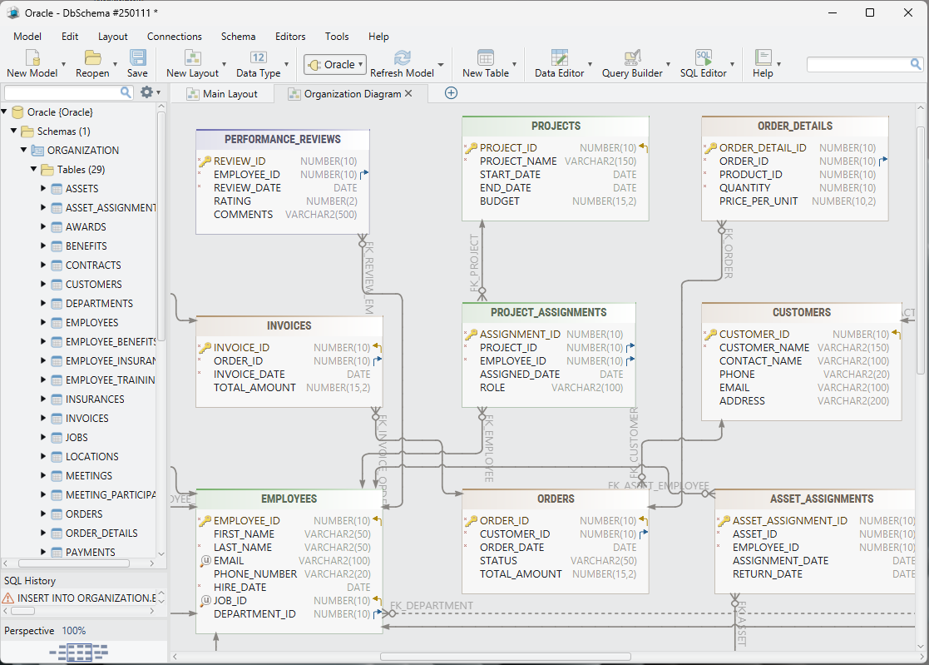Click the tree search magnifier icon
This screenshot has height=665, width=929.
(126, 92)
